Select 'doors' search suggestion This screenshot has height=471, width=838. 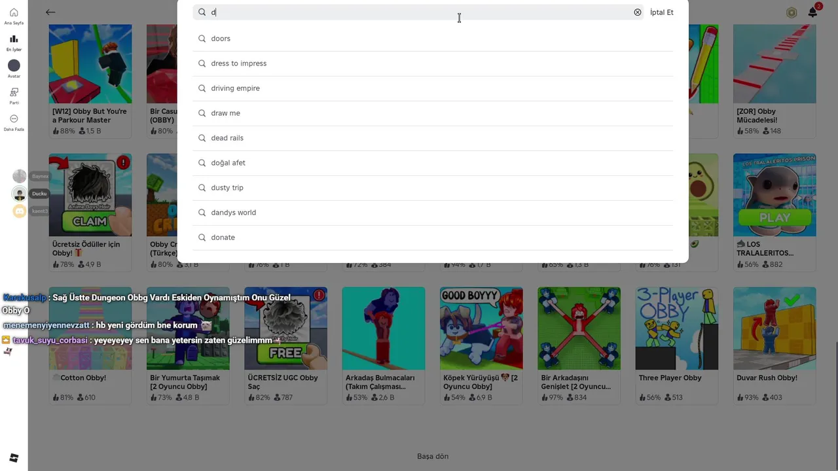tap(433, 39)
